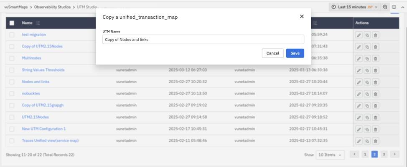
Task: Cancel the copy dialog
Action: pyautogui.click(x=272, y=53)
